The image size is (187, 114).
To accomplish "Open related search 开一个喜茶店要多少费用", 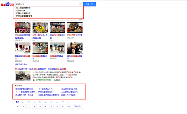I will click(x=25, y=92).
